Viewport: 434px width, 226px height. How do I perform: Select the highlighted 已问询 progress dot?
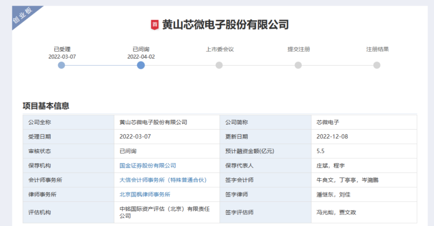coord(141,65)
